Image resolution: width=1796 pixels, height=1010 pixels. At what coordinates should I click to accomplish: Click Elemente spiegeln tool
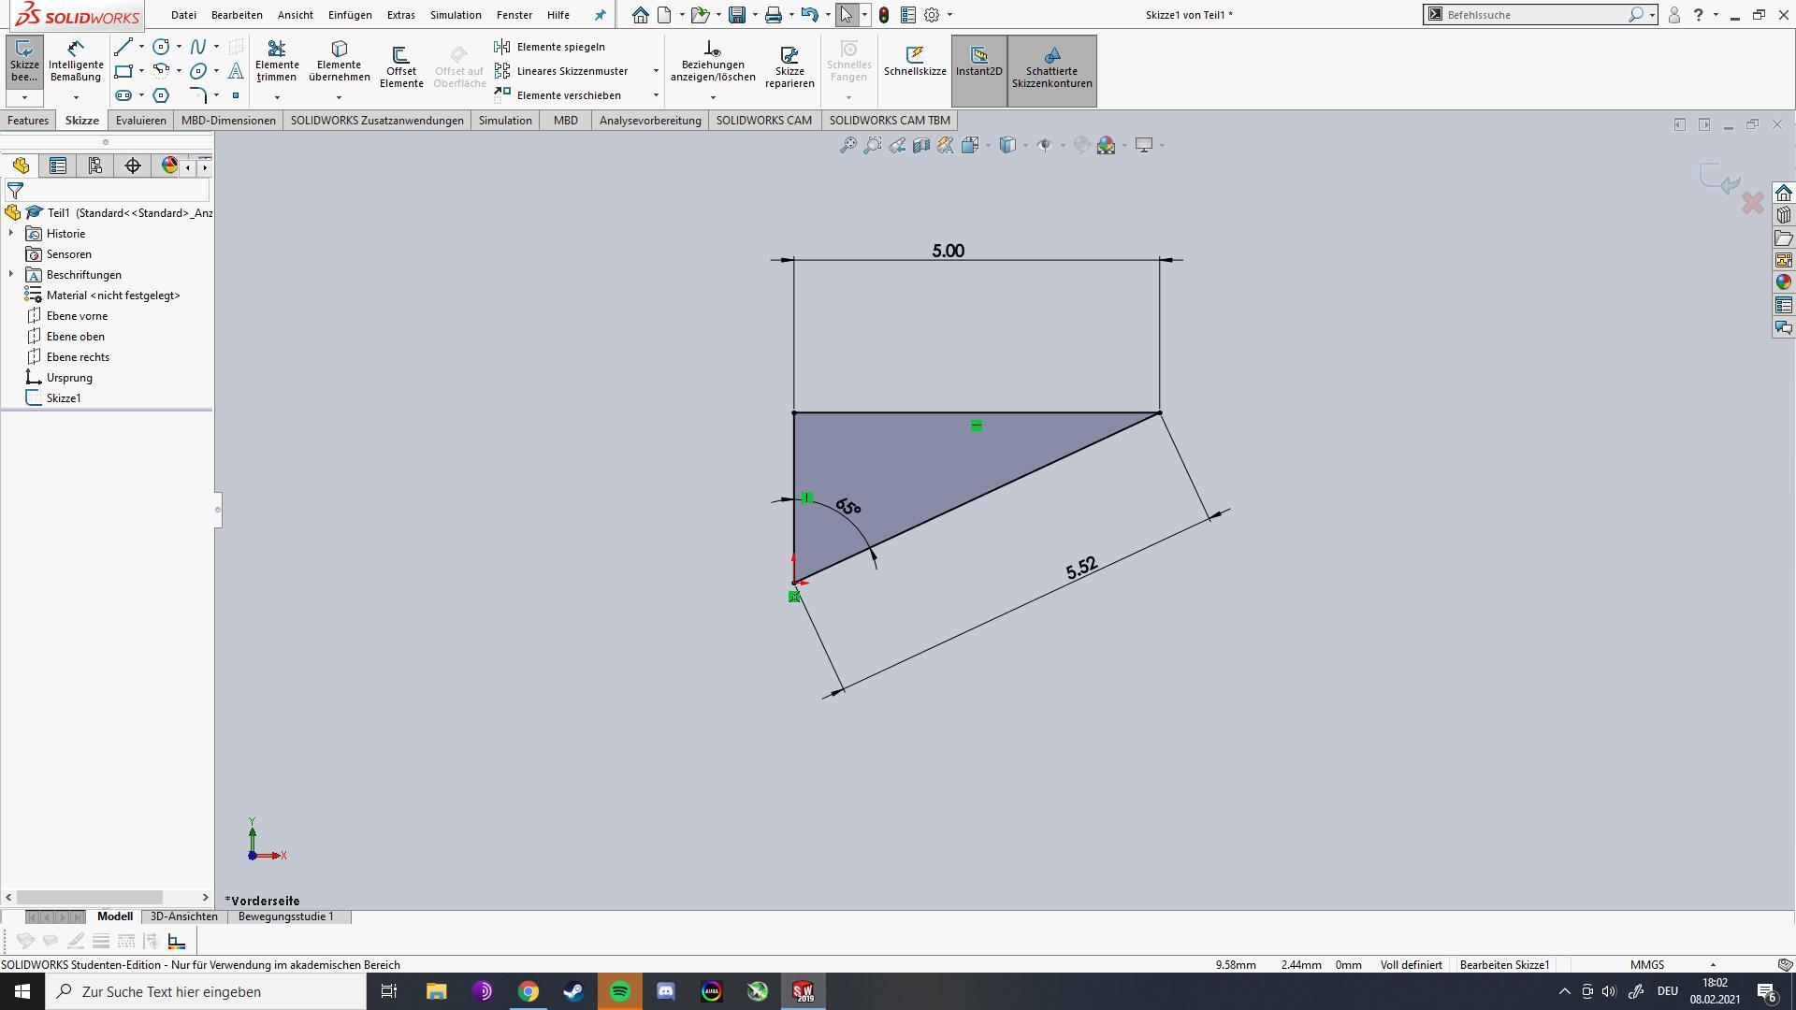click(560, 47)
